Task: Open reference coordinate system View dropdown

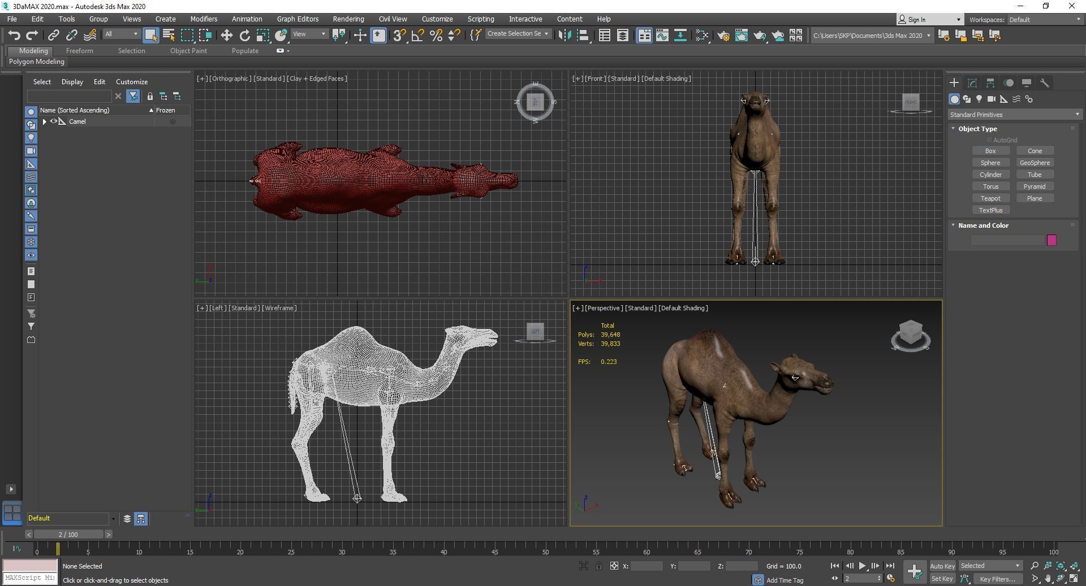Action: (309, 34)
